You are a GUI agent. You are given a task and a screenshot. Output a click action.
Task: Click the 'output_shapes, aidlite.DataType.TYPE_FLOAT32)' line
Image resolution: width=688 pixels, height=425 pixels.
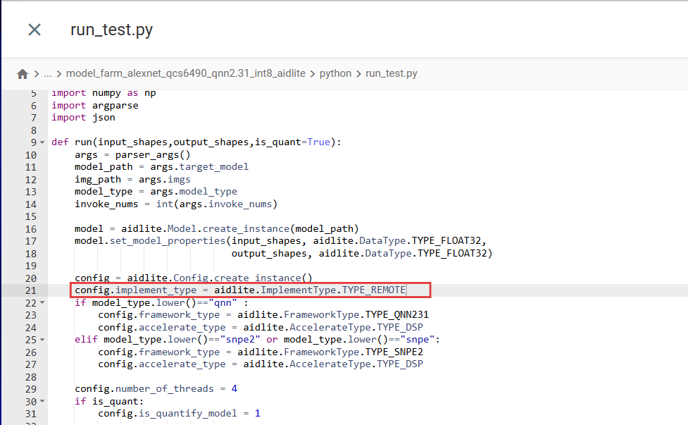click(x=362, y=253)
